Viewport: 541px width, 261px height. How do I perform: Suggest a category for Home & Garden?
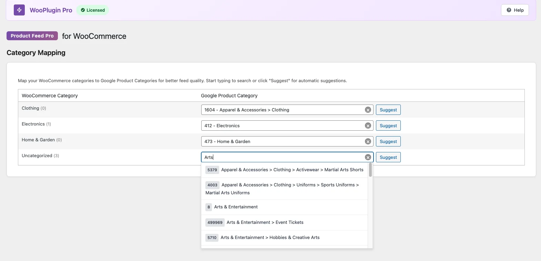(388, 141)
